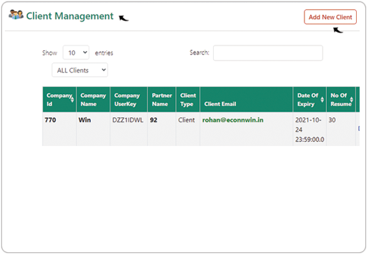Image resolution: width=368 pixels, height=255 pixels.
Task: Select expiry date cell 2021-10-24
Action: (x=309, y=129)
